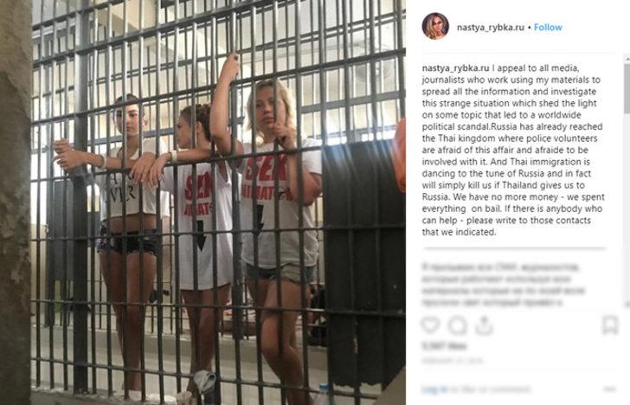
Task: Share the post using the share icon
Action: pos(484,325)
